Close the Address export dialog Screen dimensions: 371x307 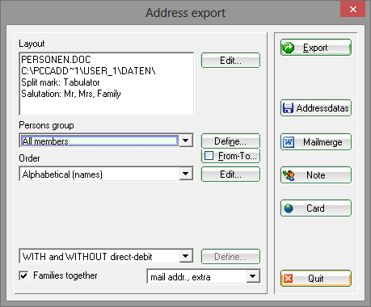(x=353, y=10)
